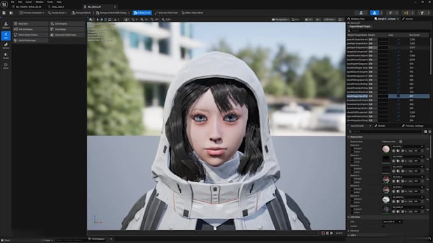Viewport: 433px width, 243px height.
Task: Enable Isolate for material Element 0
Action: pyautogui.click(x=352, y=152)
